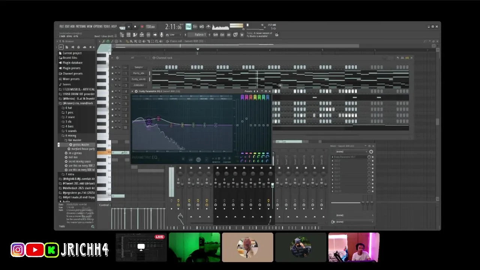Open the Presets menu in Parametric EQ 2
This screenshot has width=480, height=270.
click(248, 91)
